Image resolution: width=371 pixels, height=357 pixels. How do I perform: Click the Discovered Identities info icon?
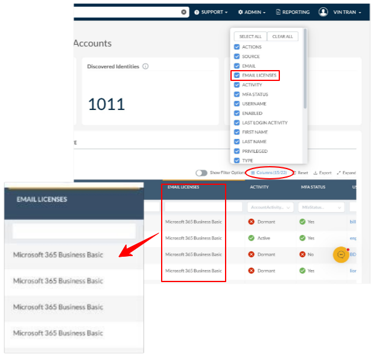(x=145, y=66)
